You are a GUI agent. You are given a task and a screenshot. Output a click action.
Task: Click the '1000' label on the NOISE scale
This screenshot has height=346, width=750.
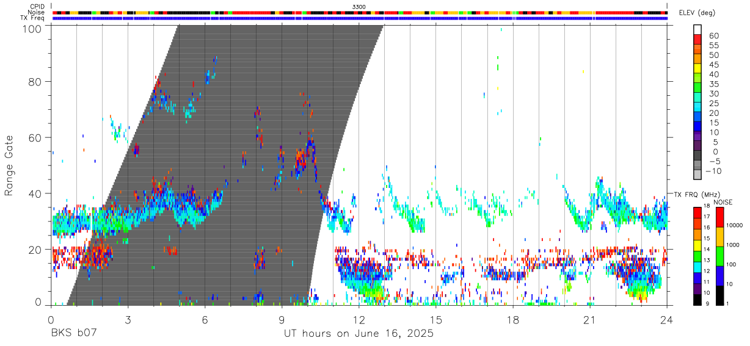click(x=733, y=245)
